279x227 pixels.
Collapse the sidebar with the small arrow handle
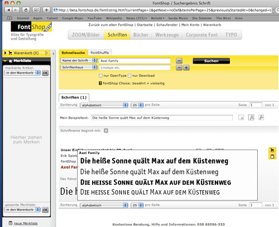tap(54, 54)
